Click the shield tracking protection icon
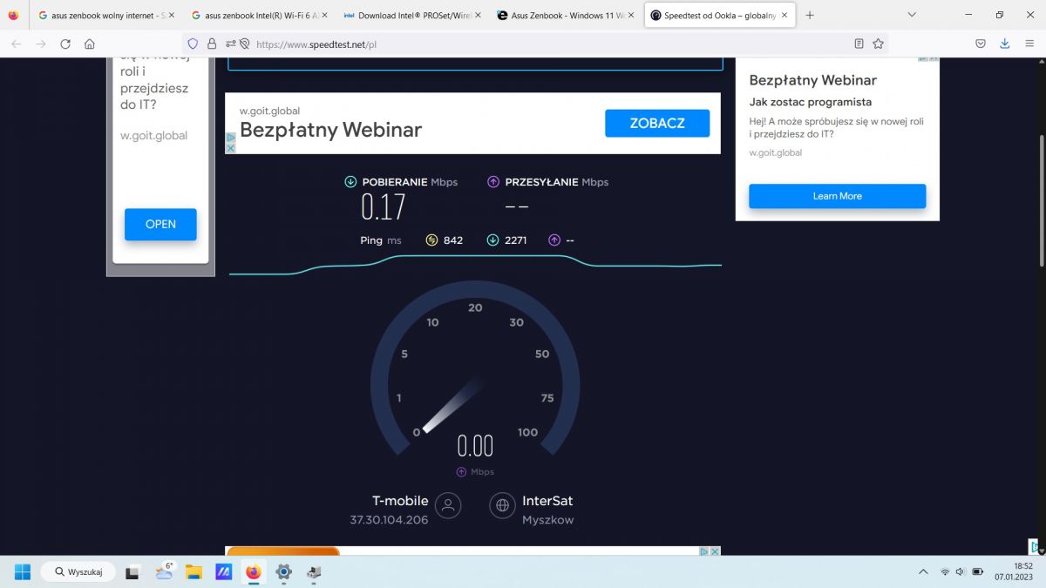 coord(194,44)
